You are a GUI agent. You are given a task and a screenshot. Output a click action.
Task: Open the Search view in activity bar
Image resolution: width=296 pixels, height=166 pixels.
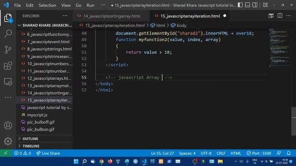8,34
